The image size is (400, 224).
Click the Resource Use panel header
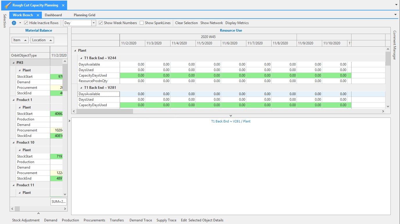point(231,30)
